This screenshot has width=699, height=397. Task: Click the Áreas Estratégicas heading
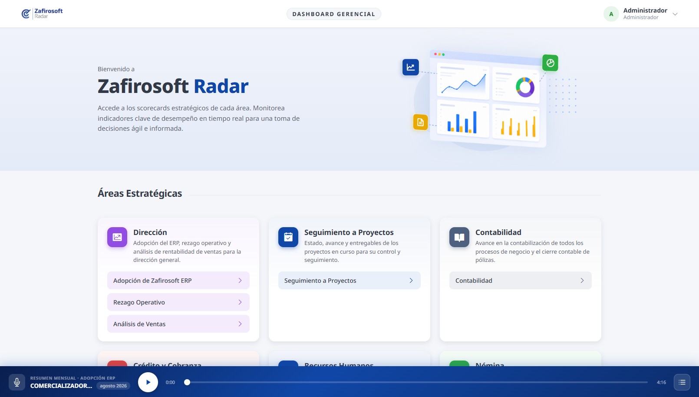140,193
